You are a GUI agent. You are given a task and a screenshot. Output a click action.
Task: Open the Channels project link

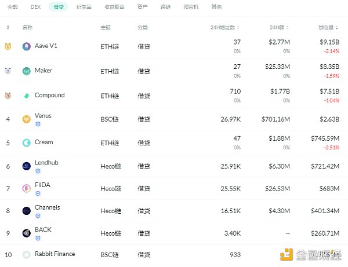(x=48, y=207)
